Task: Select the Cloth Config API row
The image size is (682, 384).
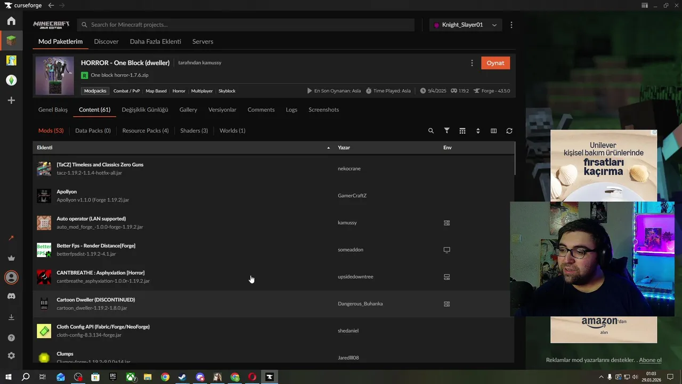Action: coord(274,331)
